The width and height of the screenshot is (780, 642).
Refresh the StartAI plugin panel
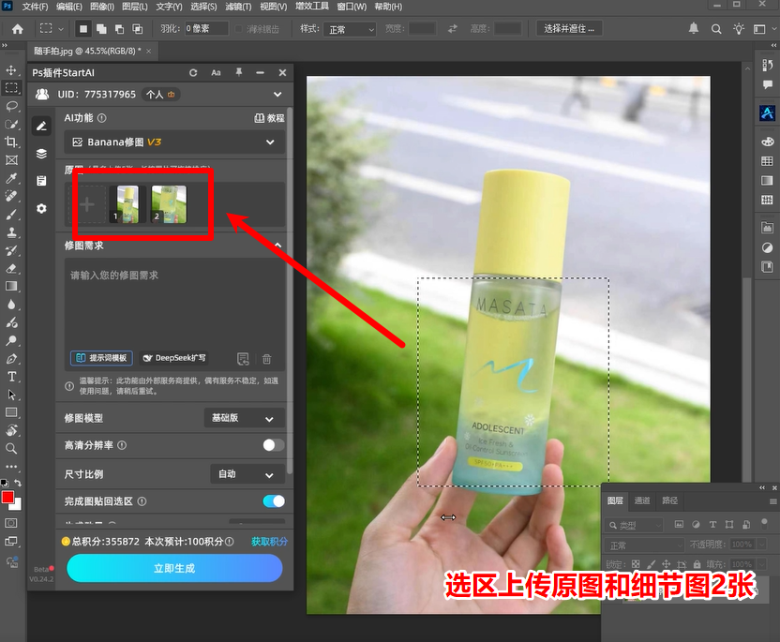193,72
